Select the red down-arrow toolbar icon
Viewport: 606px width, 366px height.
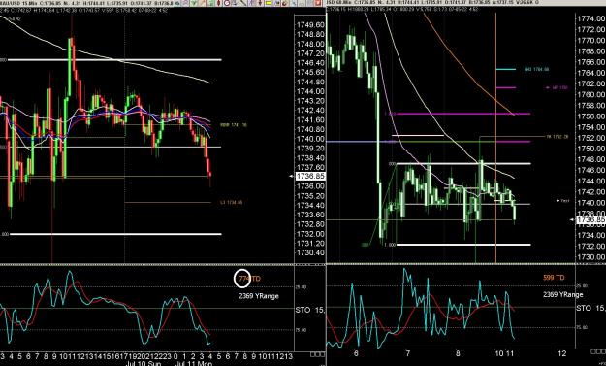click(260, 3)
